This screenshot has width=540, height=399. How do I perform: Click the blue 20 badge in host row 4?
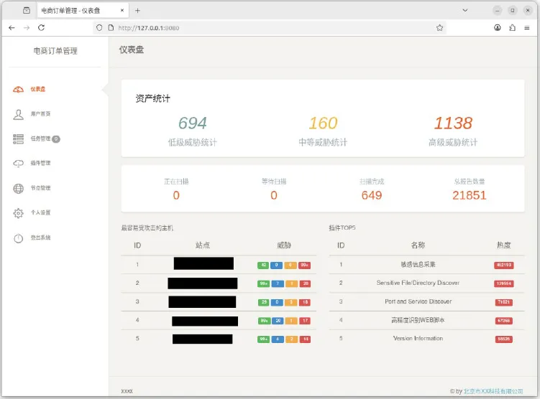point(278,321)
